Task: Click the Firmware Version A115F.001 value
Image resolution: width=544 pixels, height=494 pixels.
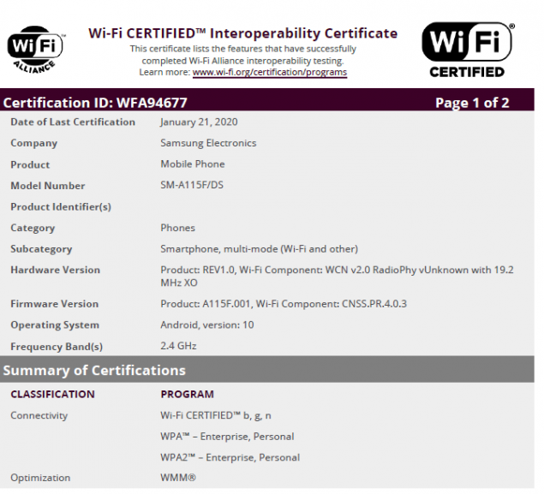Action: [284, 304]
